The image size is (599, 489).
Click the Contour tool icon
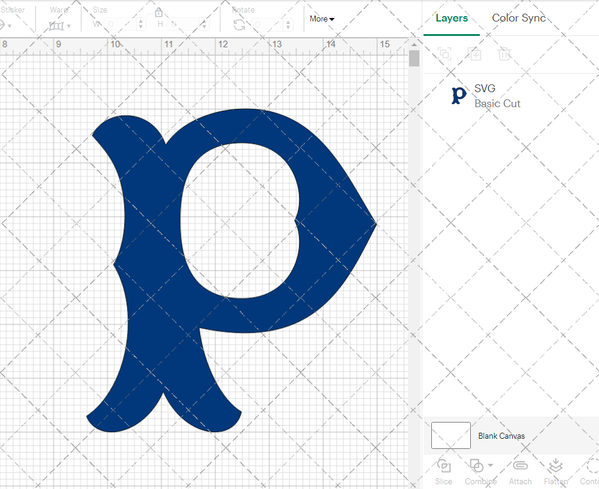pyautogui.click(x=592, y=466)
